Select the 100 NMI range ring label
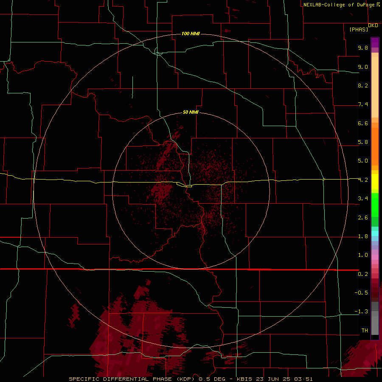 point(191,34)
